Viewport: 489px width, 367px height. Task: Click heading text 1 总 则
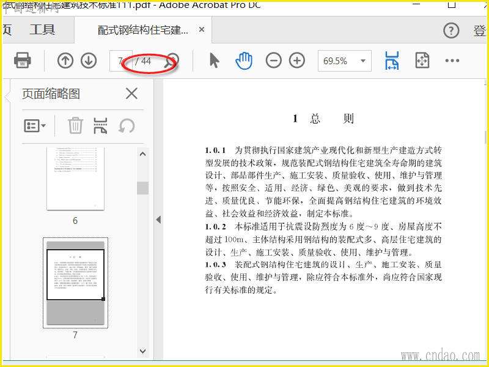coord(323,119)
